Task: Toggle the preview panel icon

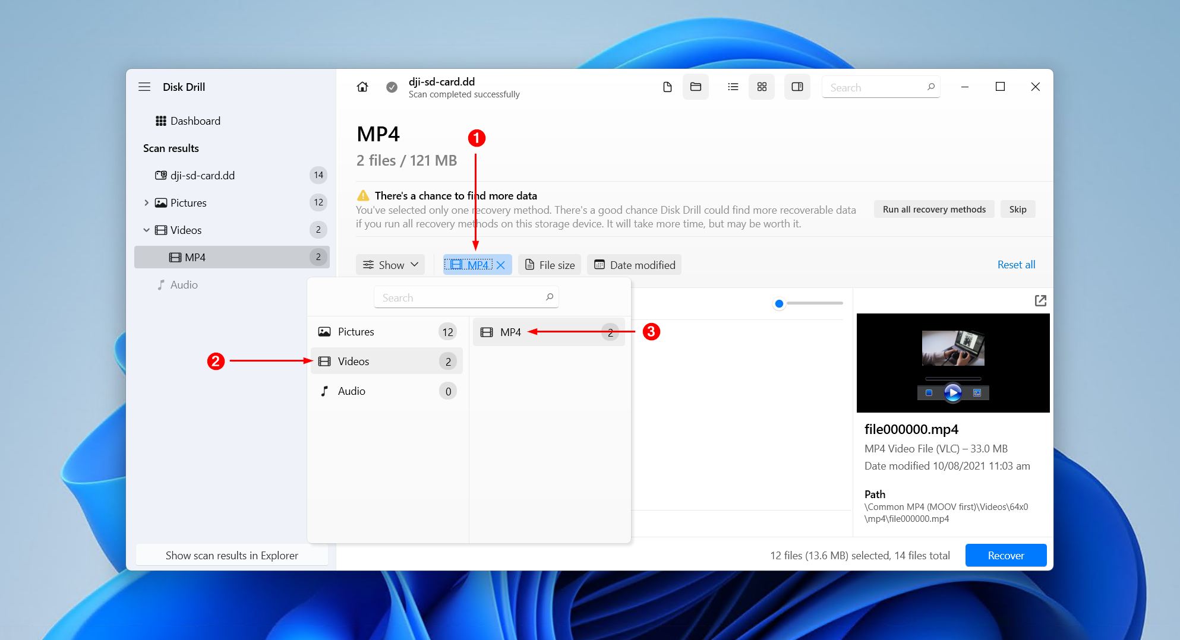Action: tap(797, 87)
